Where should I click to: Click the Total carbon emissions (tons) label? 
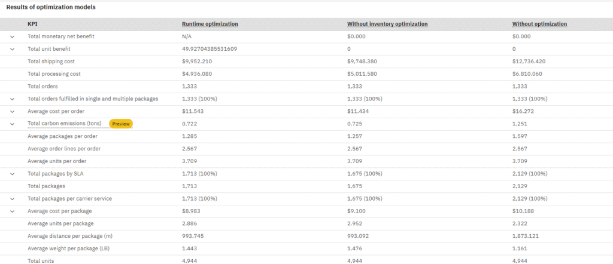click(65, 124)
